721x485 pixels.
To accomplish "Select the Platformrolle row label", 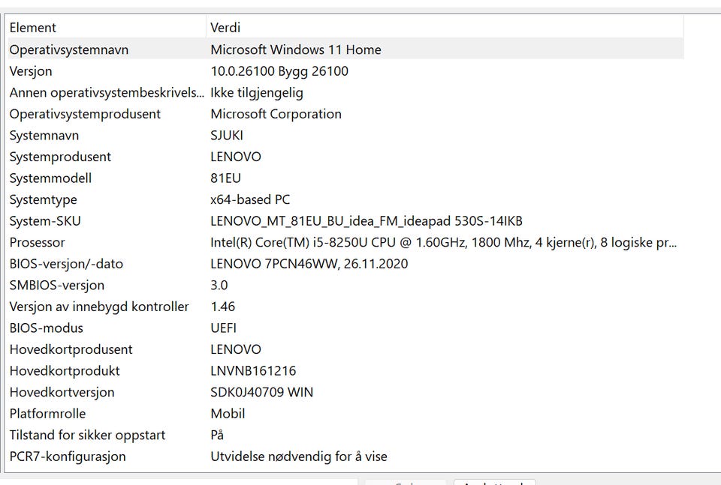I will click(x=48, y=414).
